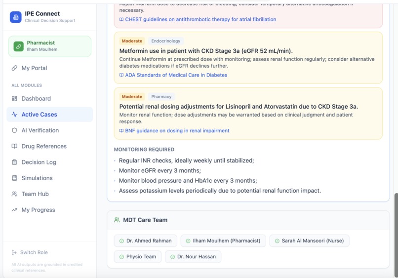Click the IPE Connect title text

coord(42,14)
